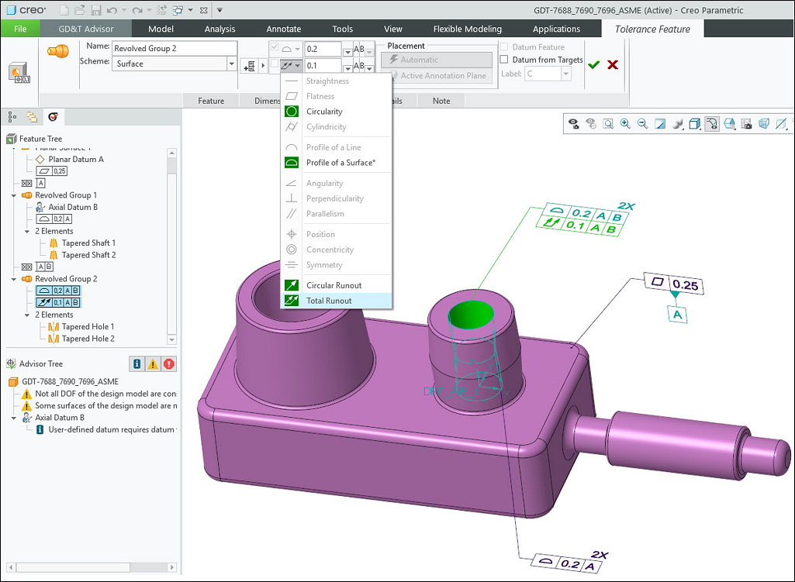Show the GD&T advisor tree tab icon
795x582 pixels.
54,118
